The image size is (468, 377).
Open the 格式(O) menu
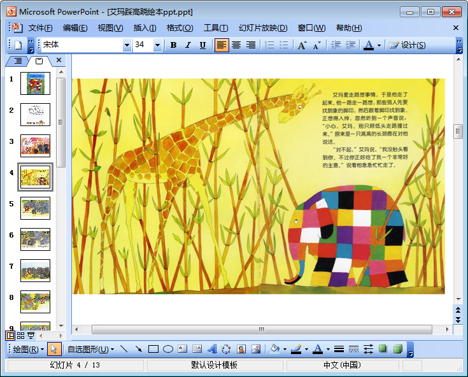[180, 28]
